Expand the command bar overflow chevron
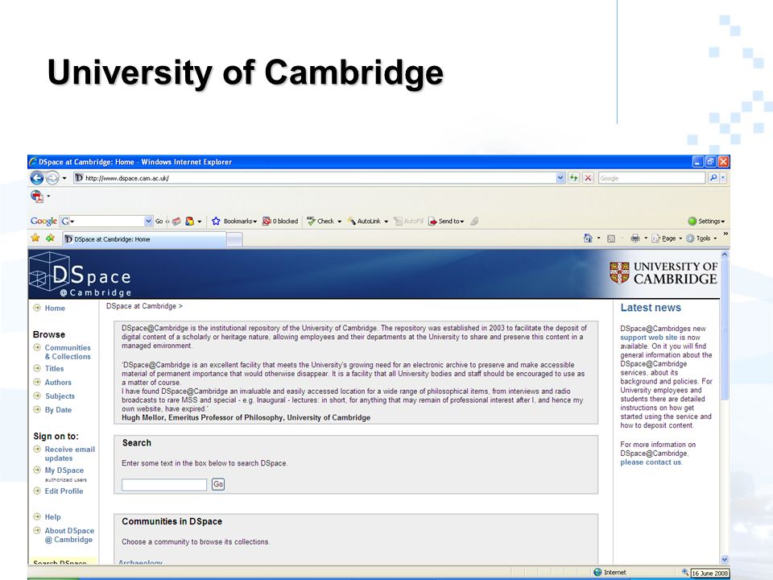The width and height of the screenshot is (773, 580). 725,234
